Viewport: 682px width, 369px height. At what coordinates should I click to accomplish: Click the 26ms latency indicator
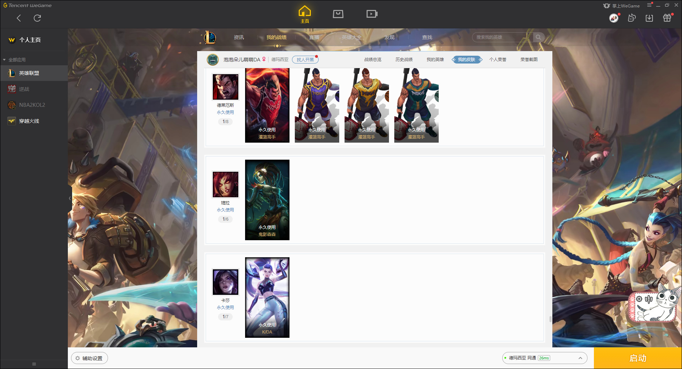(x=544, y=358)
